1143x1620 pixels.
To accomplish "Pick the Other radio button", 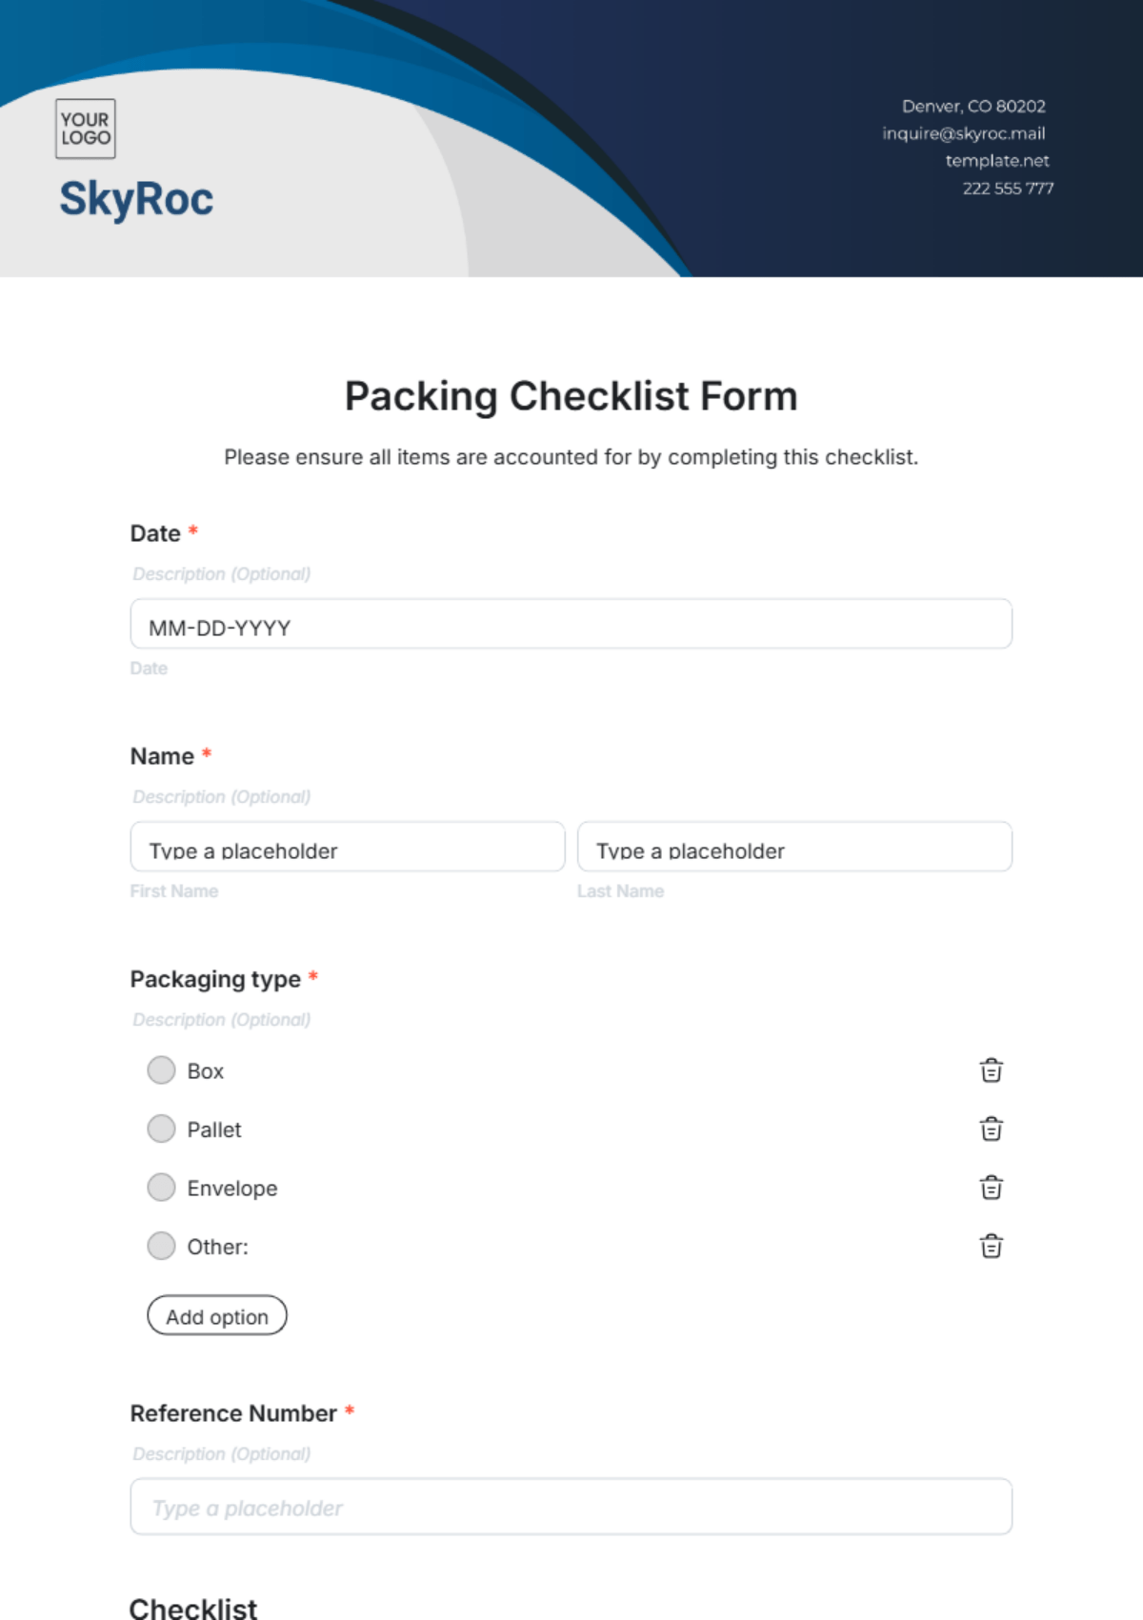I will coord(162,1247).
